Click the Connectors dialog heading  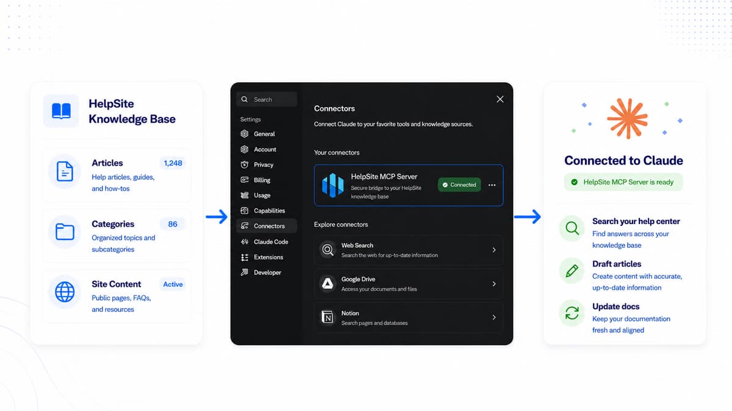[x=334, y=108]
